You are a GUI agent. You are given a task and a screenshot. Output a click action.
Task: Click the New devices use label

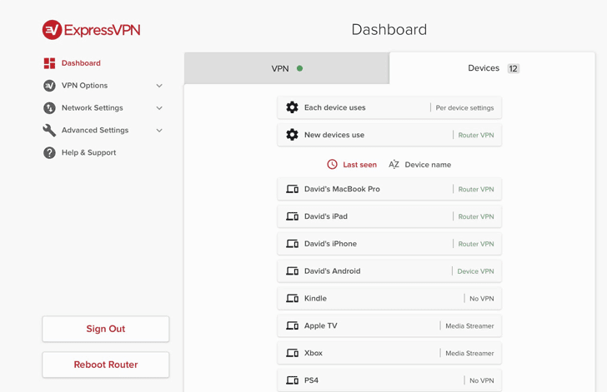pos(334,135)
